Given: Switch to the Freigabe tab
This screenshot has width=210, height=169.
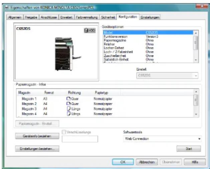Looking at the screenshot, I should tap(31, 17).
